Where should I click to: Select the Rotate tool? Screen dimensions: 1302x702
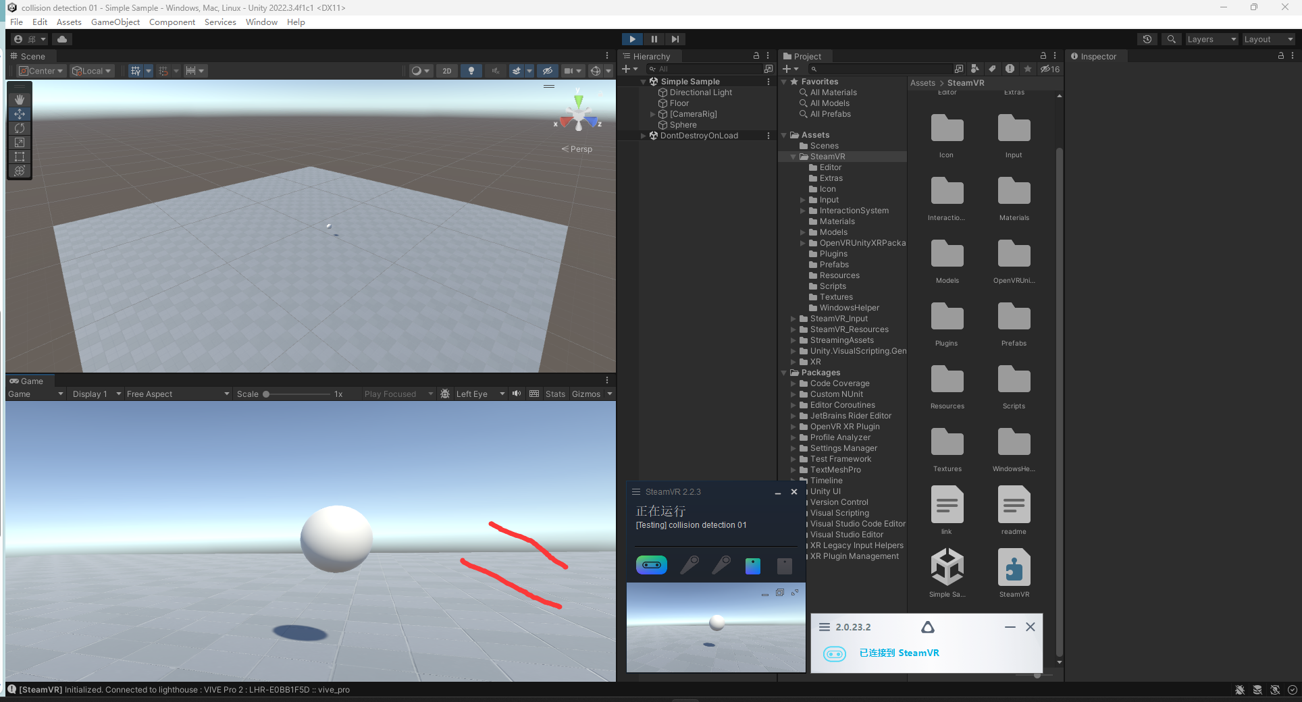point(20,128)
